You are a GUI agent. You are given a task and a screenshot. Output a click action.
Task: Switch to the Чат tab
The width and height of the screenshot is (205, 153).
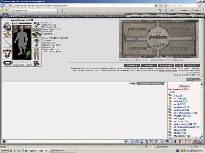click(133, 84)
